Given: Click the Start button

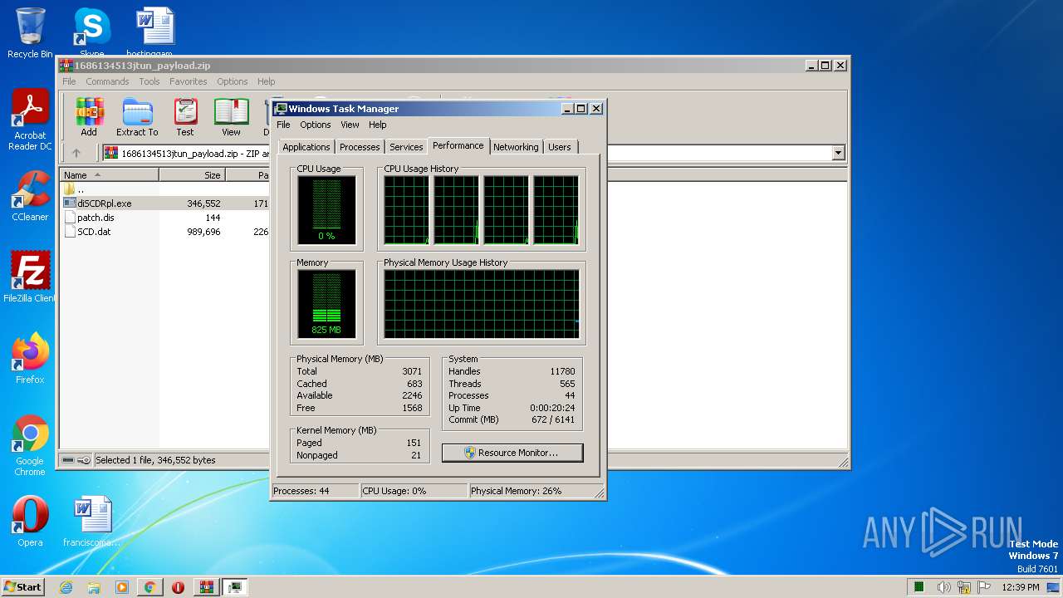Looking at the screenshot, I should click(x=22, y=587).
